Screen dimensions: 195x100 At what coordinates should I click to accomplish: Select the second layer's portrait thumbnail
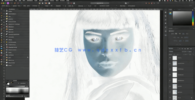pos(175,63)
